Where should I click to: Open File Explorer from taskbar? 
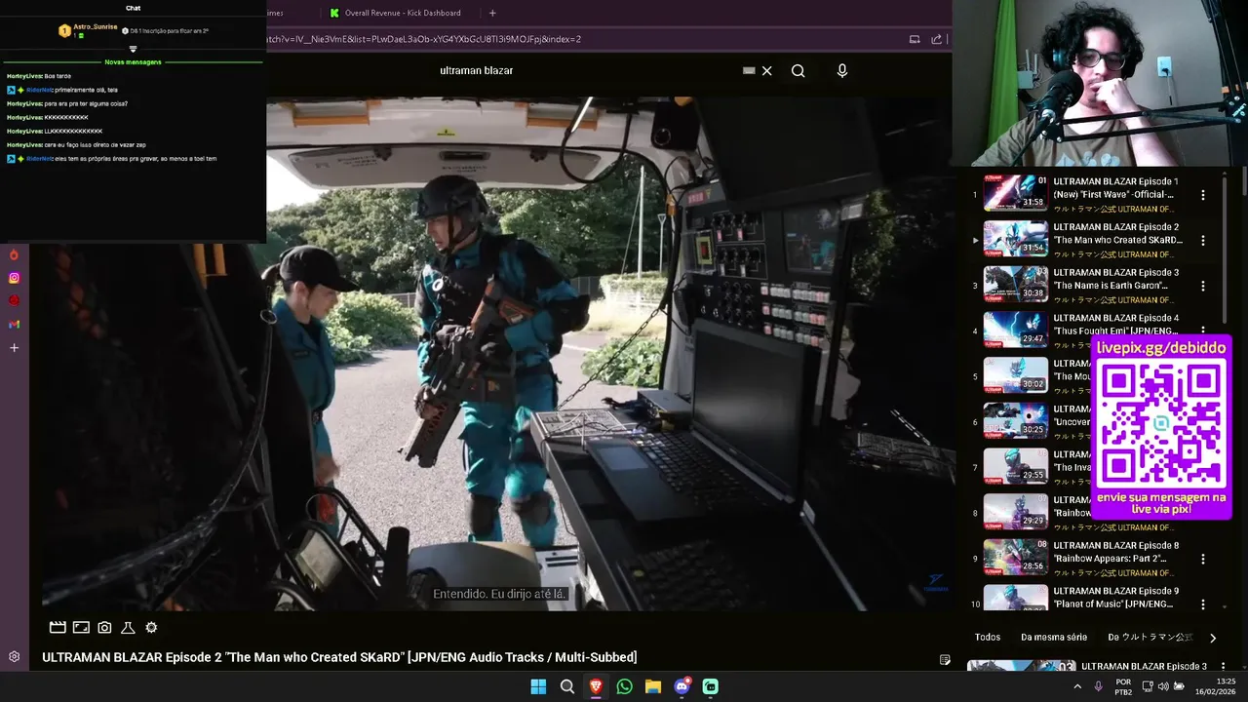pyautogui.click(x=653, y=686)
